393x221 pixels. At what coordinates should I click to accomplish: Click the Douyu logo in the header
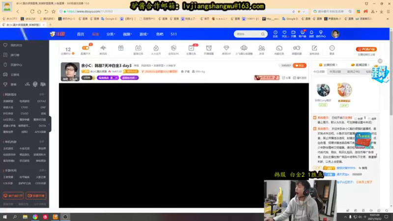(x=57, y=34)
